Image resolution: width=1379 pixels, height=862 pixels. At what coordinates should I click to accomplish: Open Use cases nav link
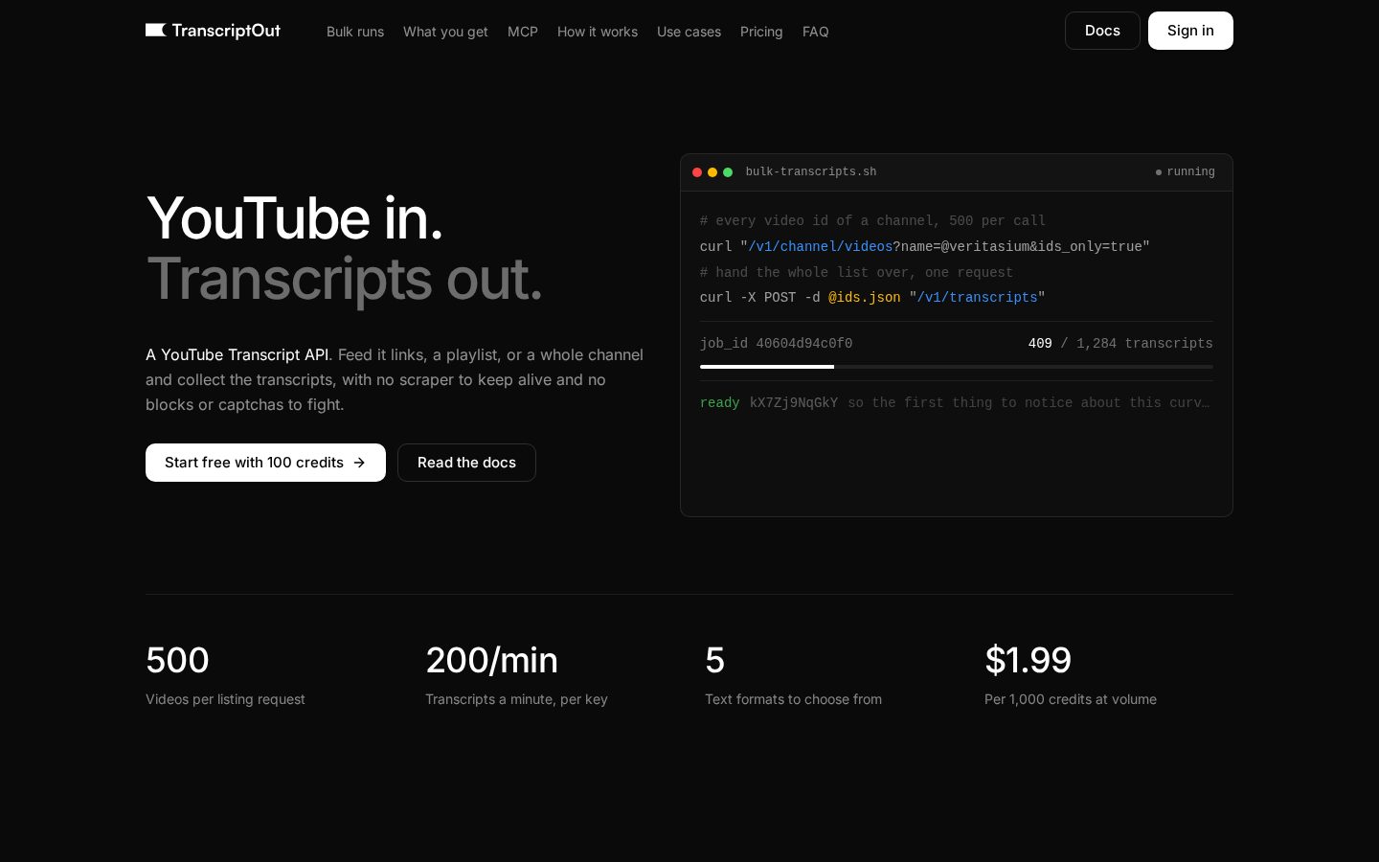[689, 32]
